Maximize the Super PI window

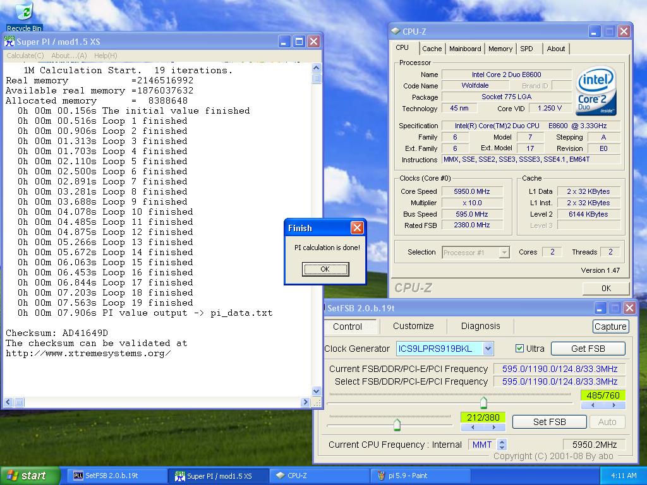click(299, 41)
